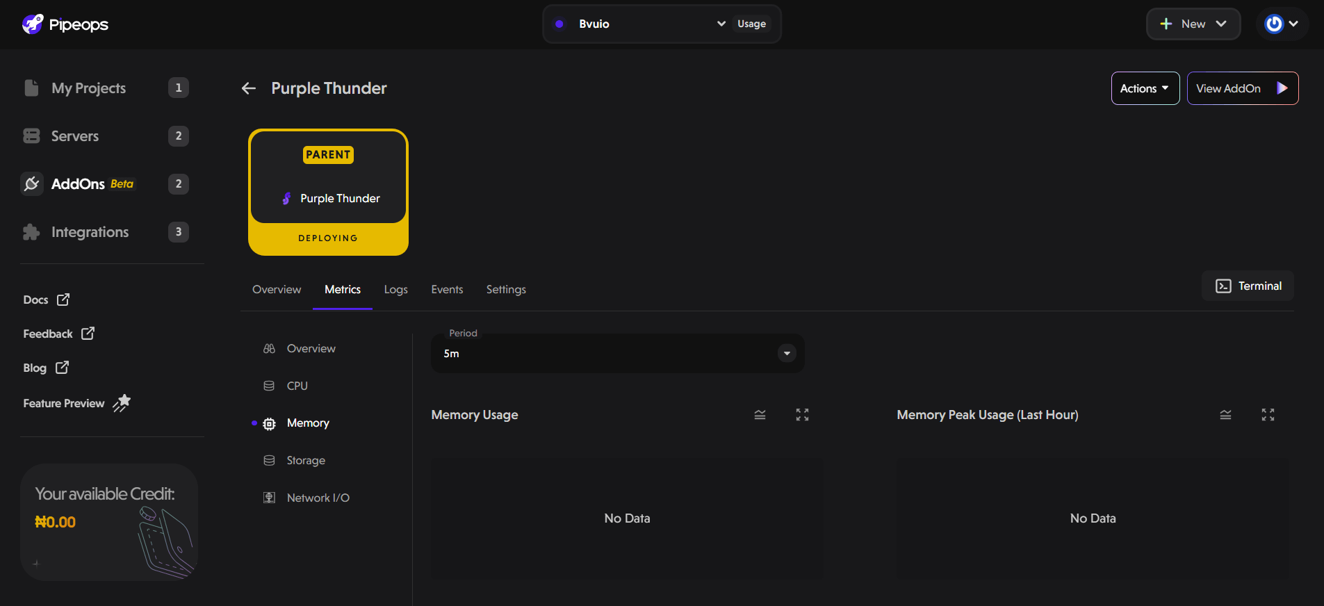The height and width of the screenshot is (606, 1324).
Task: Select Network I/O metrics
Action: [307, 498]
